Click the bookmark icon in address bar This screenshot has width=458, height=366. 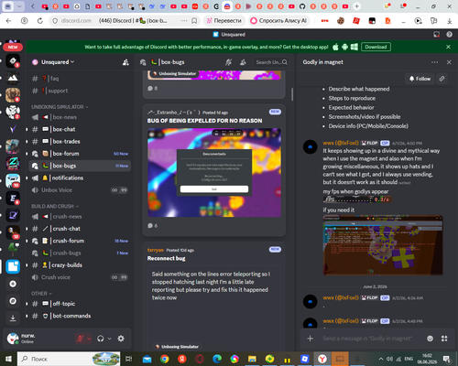pos(194,21)
